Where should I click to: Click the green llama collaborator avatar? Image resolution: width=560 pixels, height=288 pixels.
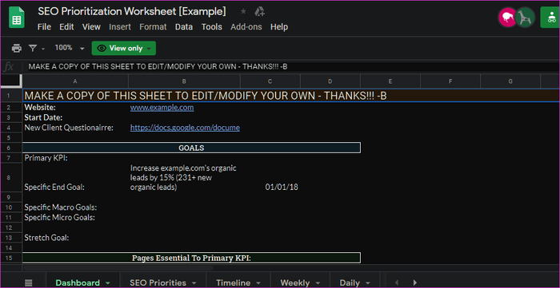[525, 18]
